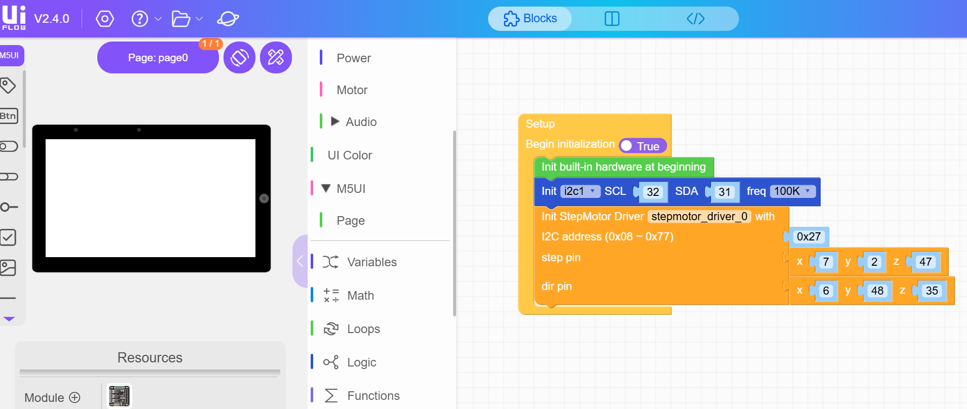Click the planet icon in top bar
This screenshot has height=409, width=967.
pos(228,19)
